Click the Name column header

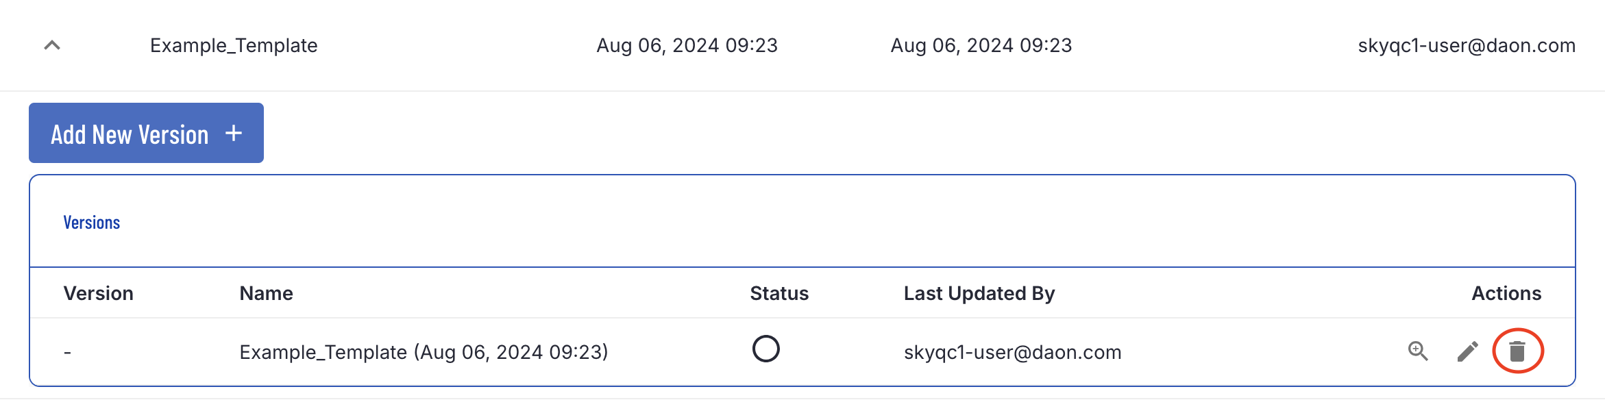(x=266, y=293)
